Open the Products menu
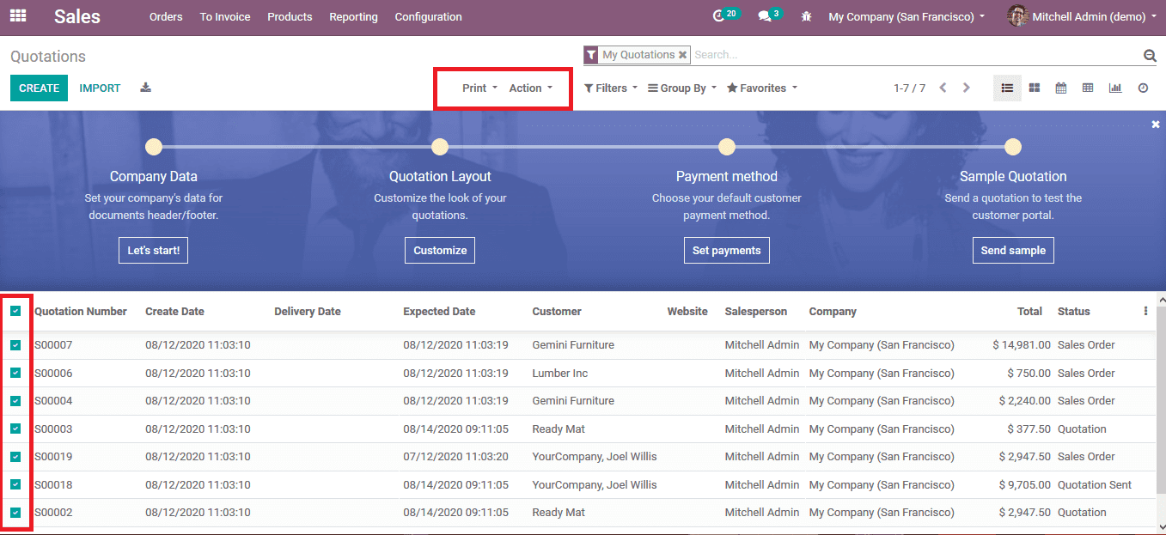 tap(290, 16)
